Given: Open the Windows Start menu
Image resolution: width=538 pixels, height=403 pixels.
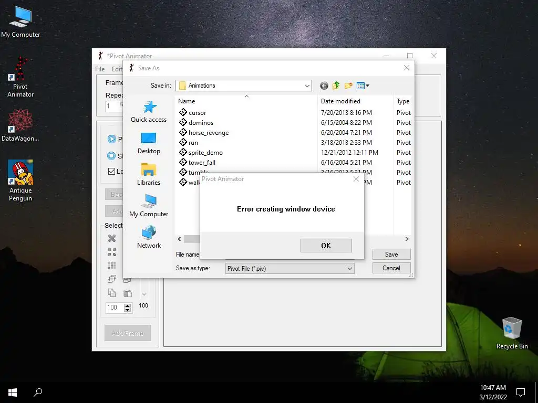Looking at the screenshot, I should point(13,393).
